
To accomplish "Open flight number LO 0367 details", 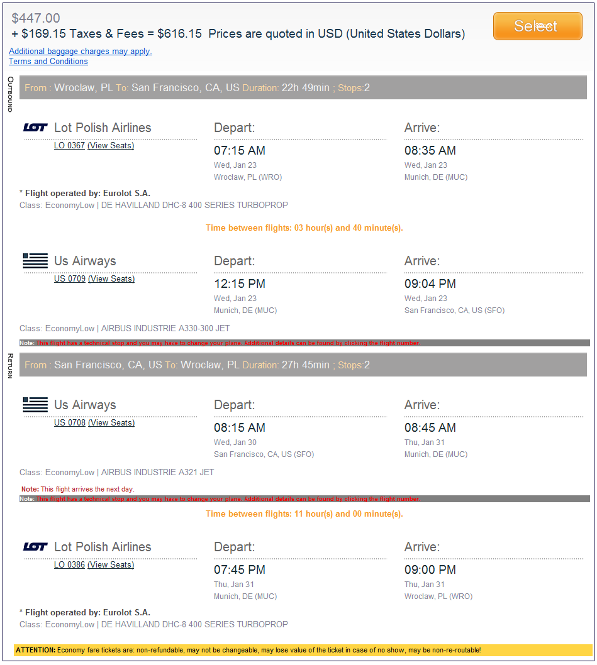I will pos(69,146).
